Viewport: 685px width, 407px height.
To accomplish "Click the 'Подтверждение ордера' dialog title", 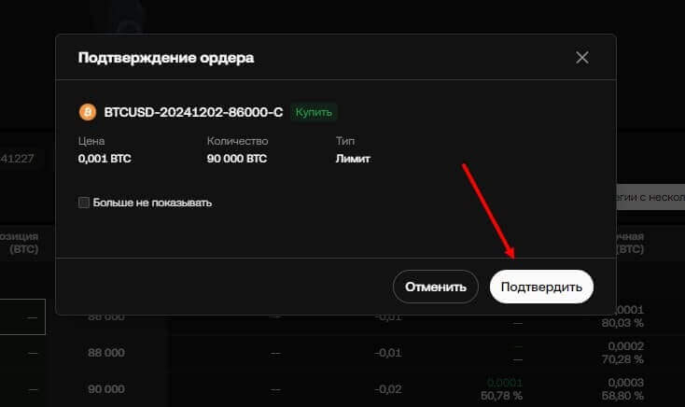I will [166, 58].
